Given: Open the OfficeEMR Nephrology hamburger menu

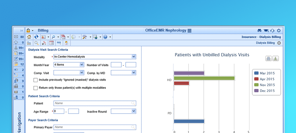Looking at the screenshot, I should [190, 30].
